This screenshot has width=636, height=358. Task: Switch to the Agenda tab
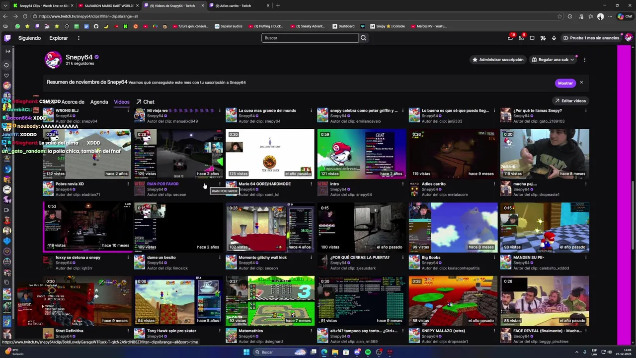pos(99,102)
